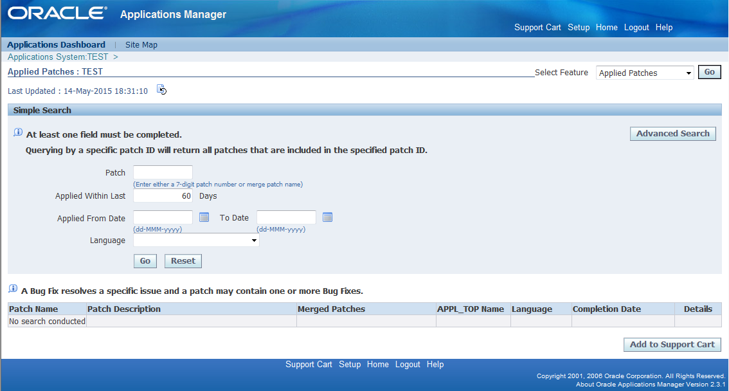
Task: Click Logout in top header
Action: tap(636, 28)
